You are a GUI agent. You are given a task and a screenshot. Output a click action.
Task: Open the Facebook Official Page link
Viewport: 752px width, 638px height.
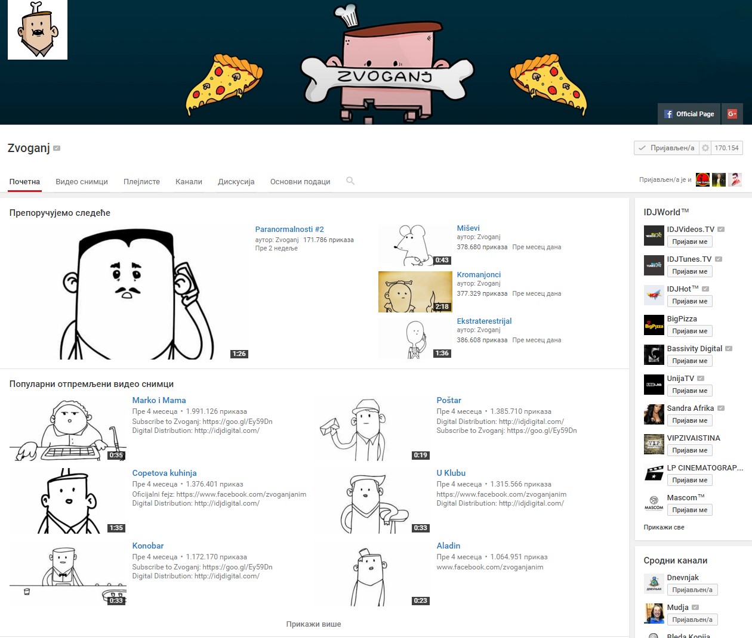coord(689,114)
